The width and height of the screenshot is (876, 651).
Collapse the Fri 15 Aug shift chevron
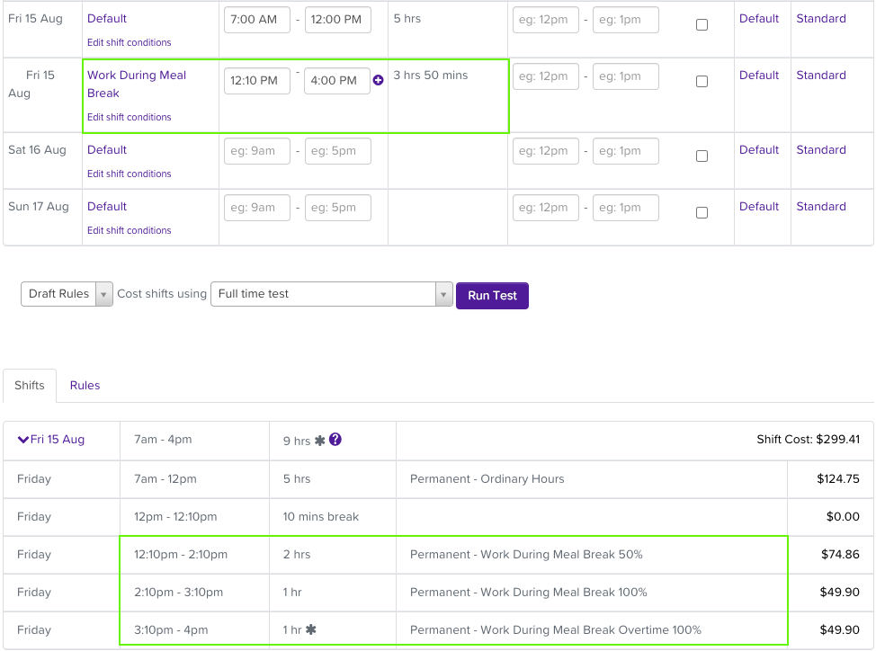(23, 440)
